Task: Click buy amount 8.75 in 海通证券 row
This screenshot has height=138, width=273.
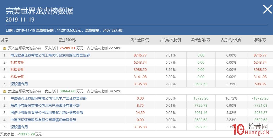Action: point(140,105)
